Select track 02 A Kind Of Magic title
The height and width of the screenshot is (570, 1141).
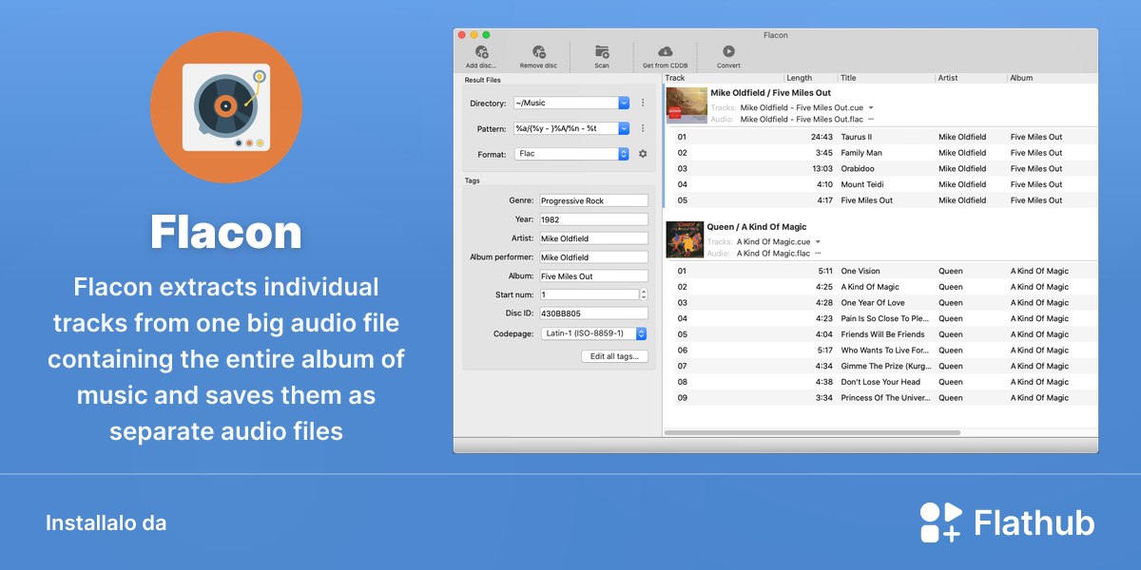point(870,287)
